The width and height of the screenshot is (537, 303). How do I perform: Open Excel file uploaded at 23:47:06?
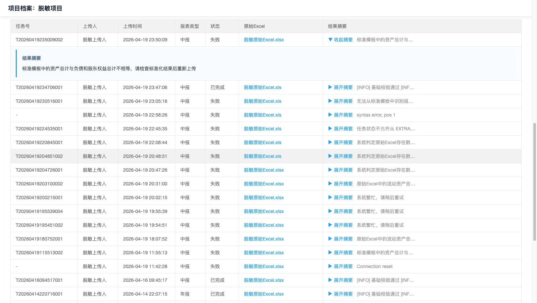pos(262,87)
